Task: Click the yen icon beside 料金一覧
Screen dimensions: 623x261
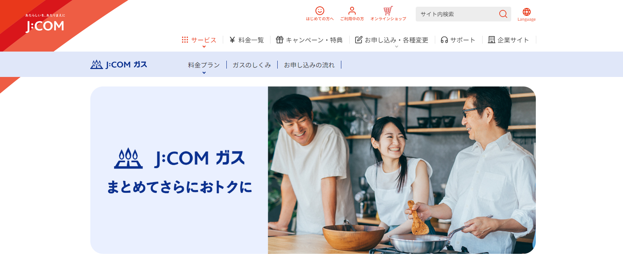Action: tap(232, 40)
